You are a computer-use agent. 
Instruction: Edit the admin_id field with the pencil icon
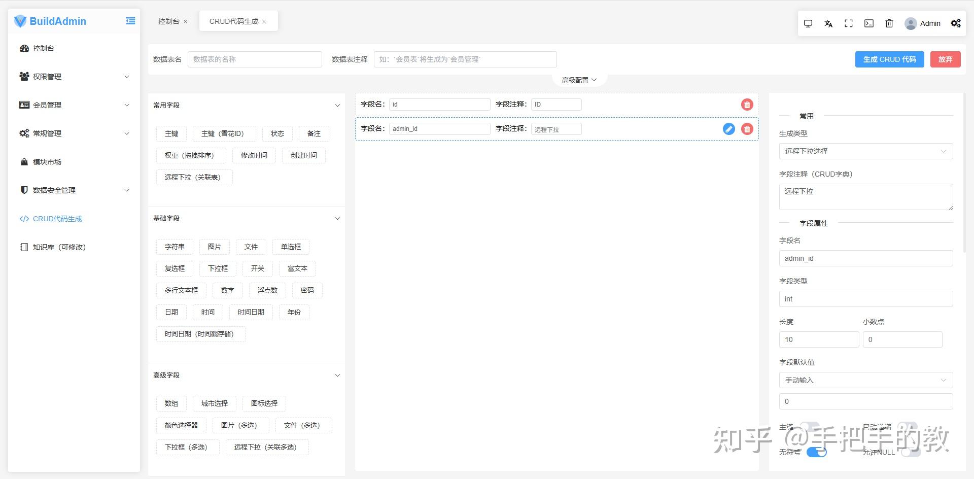pyautogui.click(x=728, y=129)
